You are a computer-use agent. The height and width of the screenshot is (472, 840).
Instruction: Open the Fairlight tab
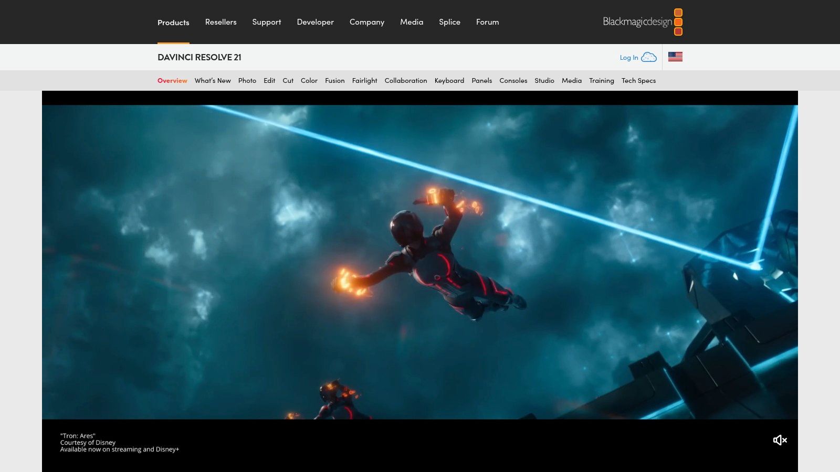pyautogui.click(x=364, y=81)
